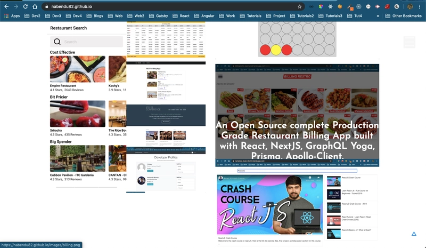
Task: Select 'ReactJS Basics - #1 What is React?' video
Action: pos(352,234)
